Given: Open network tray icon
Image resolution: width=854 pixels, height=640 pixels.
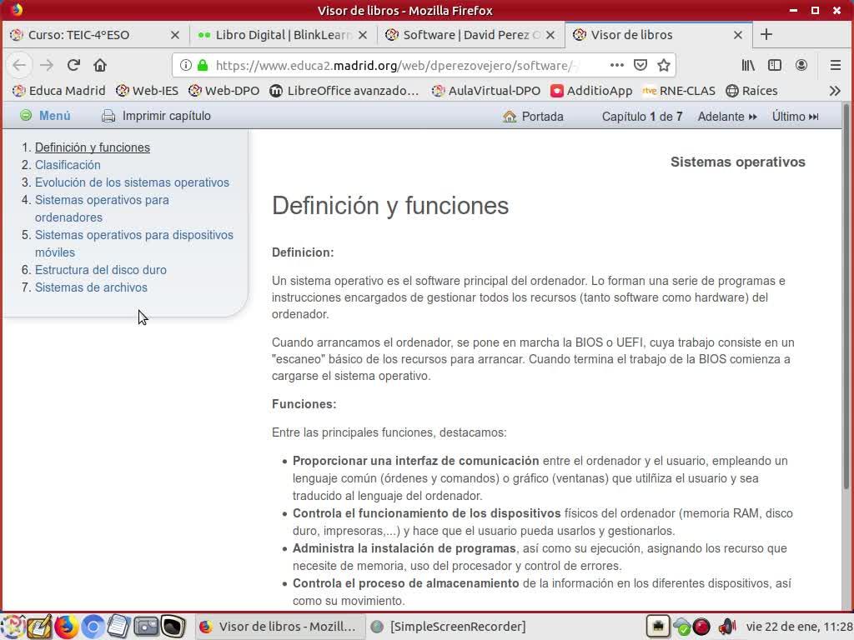Looking at the screenshot, I should (658, 627).
